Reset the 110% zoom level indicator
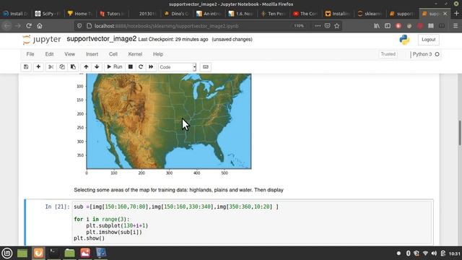462x260 pixels. [x=299, y=26]
